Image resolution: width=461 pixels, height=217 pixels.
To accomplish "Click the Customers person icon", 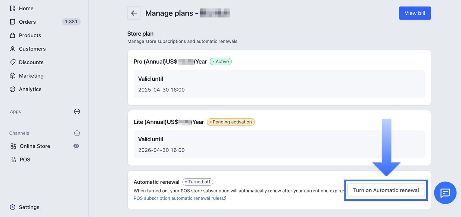I will point(12,49).
